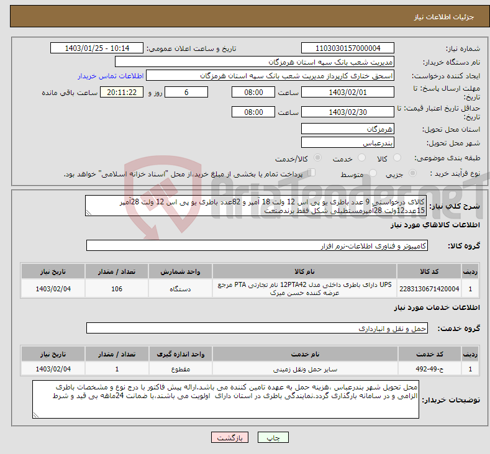Select the کالا radio button
The width and height of the screenshot is (490, 454).
[397, 158]
